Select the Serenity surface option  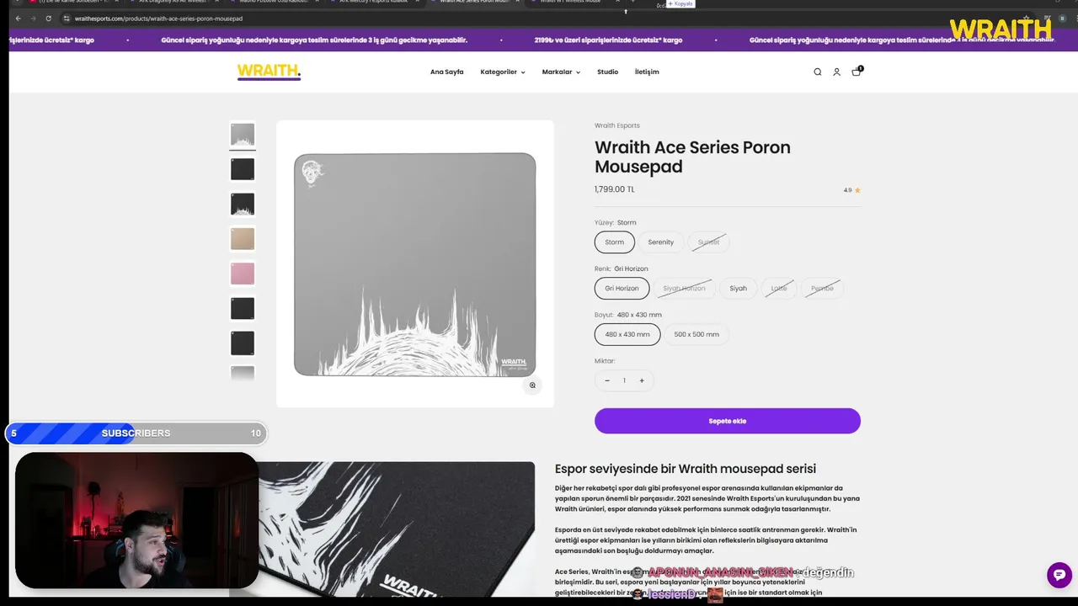[x=661, y=242]
